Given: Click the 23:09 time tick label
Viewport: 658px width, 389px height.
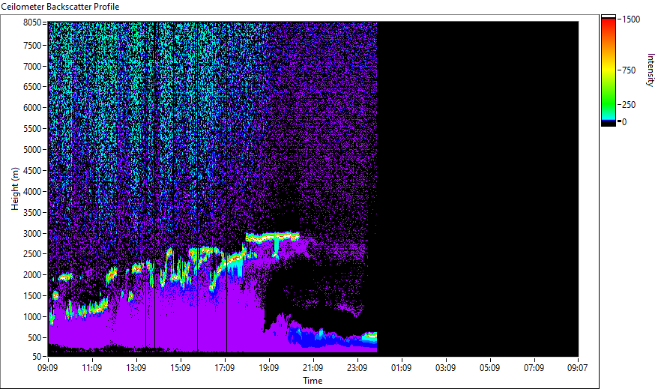Looking at the screenshot, I should pos(357,368).
